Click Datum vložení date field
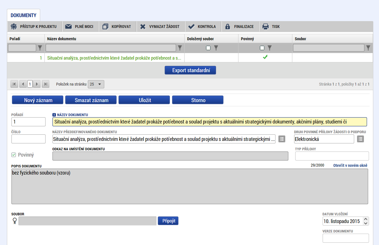 tap(343, 221)
